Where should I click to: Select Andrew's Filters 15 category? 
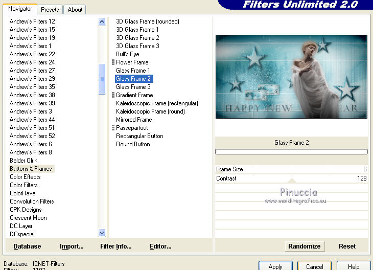(x=32, y=30)
